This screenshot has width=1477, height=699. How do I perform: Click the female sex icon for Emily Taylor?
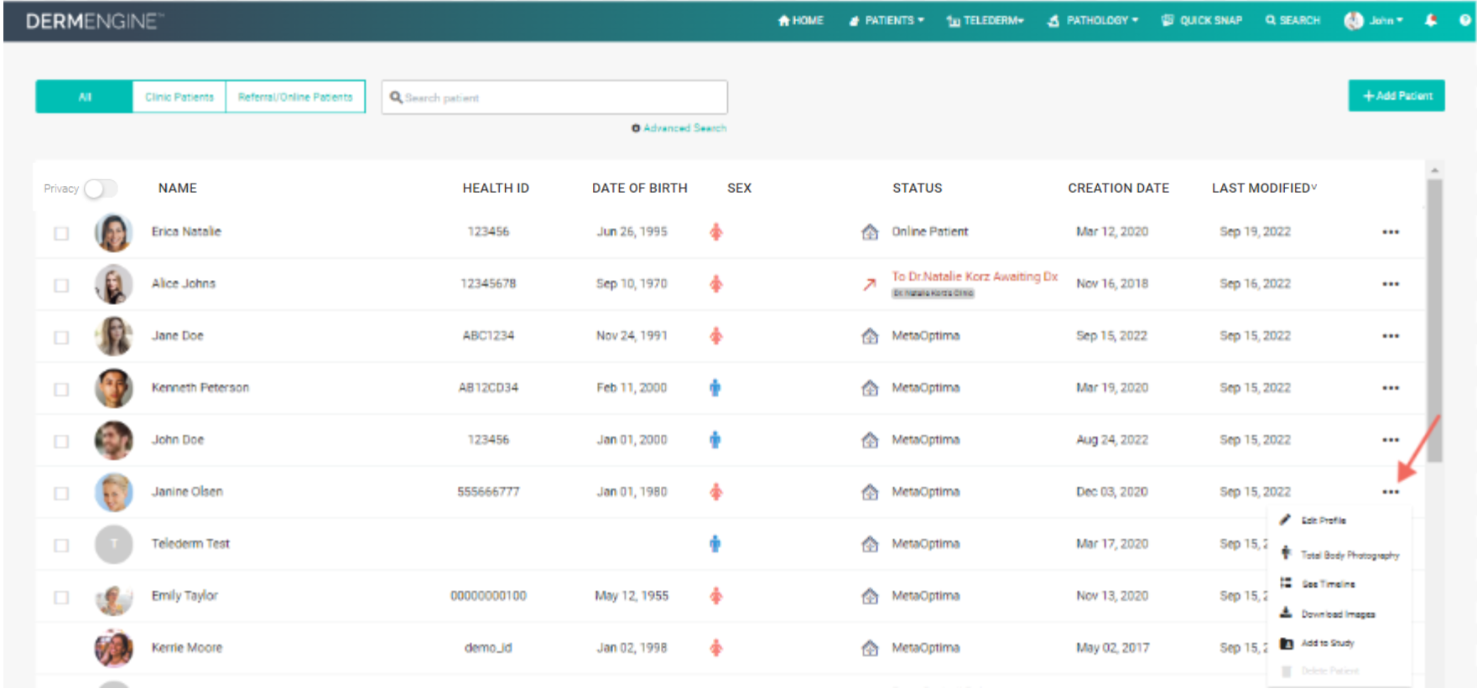(x=715, y=596)
